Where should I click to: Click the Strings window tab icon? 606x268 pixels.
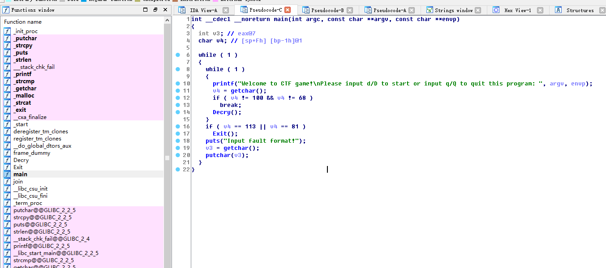430,10
